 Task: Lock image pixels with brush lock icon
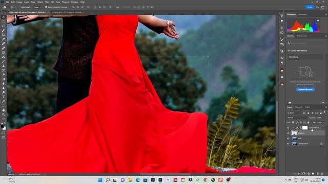[297, 123]
